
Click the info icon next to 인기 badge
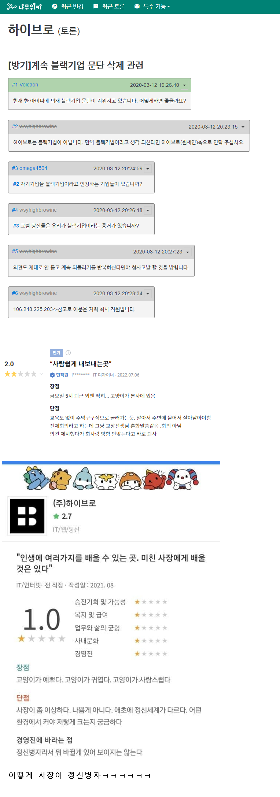[x=68, y=353]
